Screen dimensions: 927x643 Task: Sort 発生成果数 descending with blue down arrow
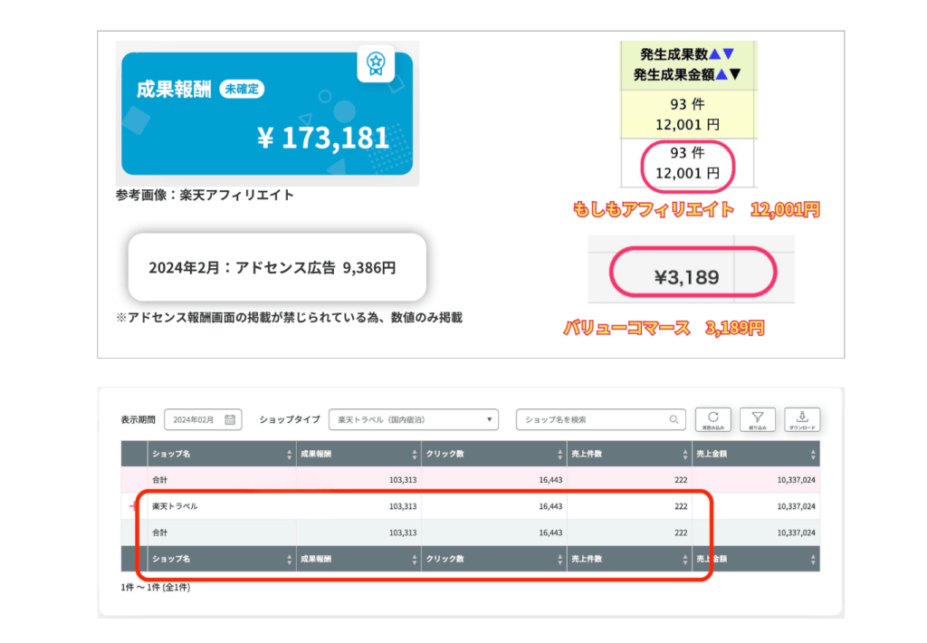[x=728, y=54]
